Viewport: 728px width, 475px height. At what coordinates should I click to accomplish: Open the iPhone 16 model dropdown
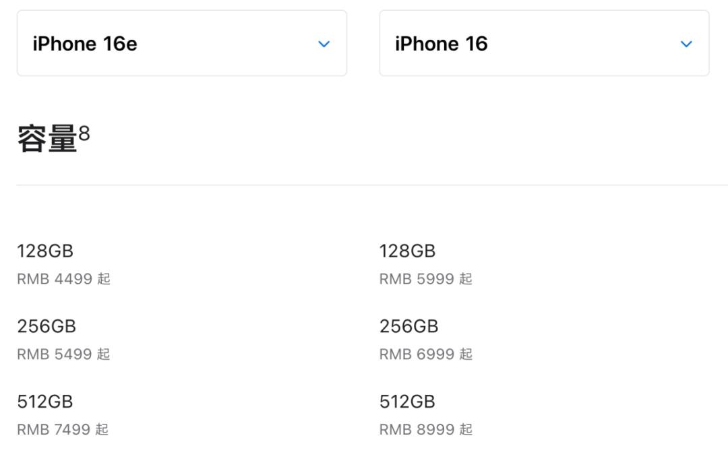tap(544, 43)
